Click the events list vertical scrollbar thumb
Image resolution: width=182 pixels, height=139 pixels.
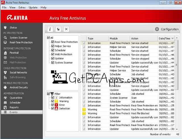click(177, 65)
